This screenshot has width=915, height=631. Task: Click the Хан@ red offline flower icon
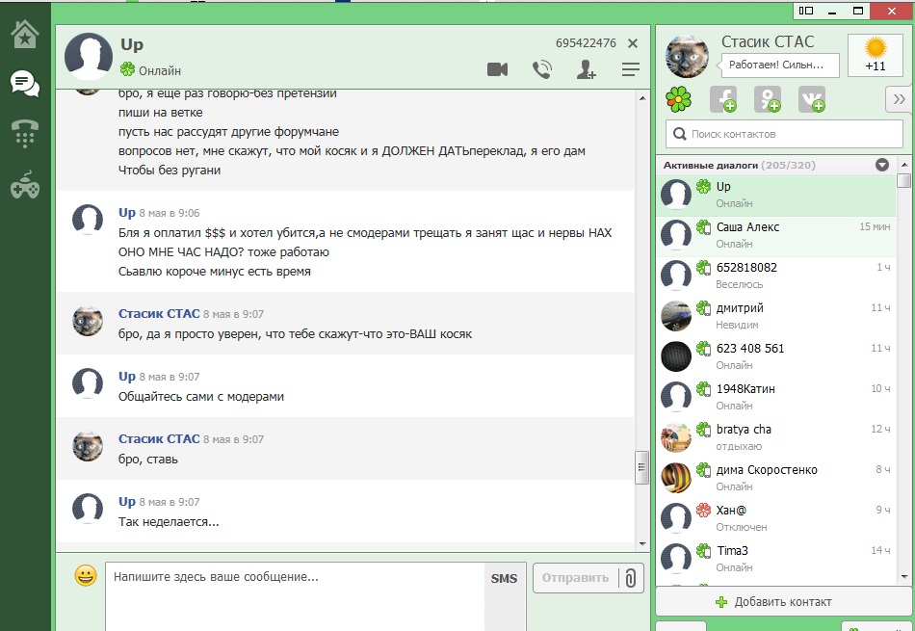(704, 510)
